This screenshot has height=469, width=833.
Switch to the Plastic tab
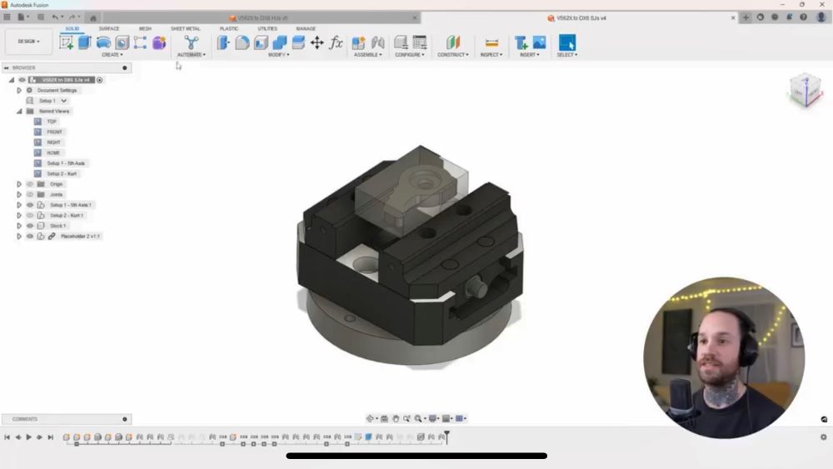(x=229, y=28)
